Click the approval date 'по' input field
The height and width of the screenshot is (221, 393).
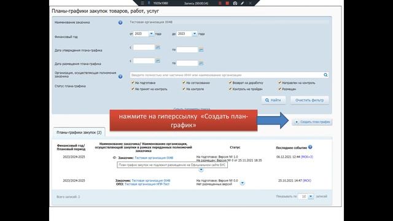point(187,50)
